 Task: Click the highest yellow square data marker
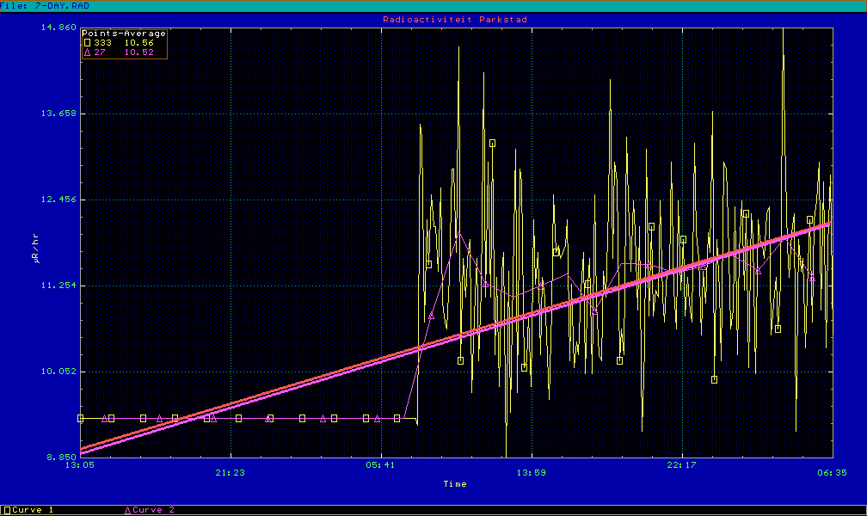[x=492, y=143]
